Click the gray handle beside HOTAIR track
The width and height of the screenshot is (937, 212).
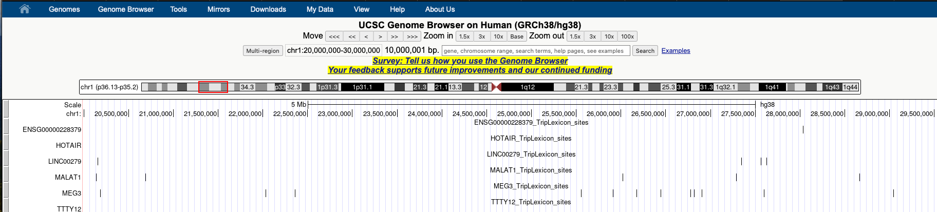6,143
